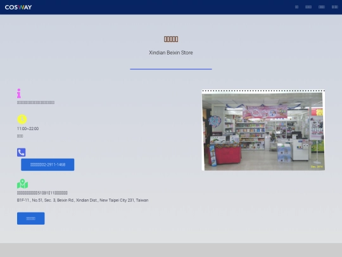Open the last navigation menu item

335,7
